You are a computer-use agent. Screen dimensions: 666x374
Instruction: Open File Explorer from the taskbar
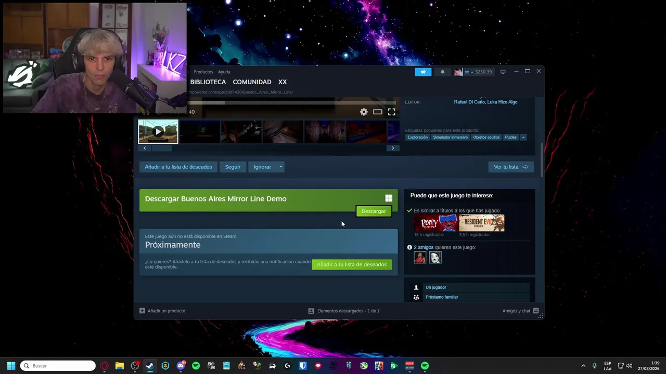pos(120,366)
